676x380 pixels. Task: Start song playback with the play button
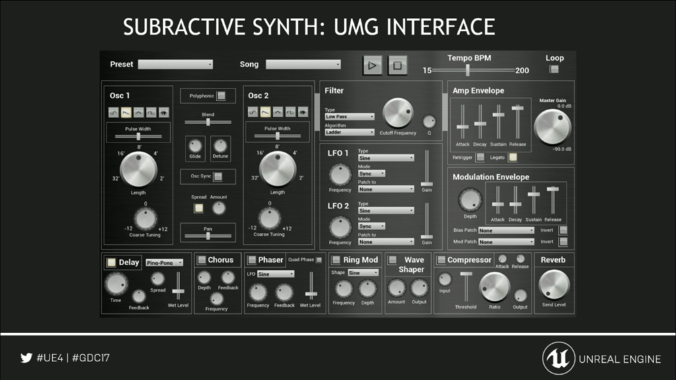[372, 65]
